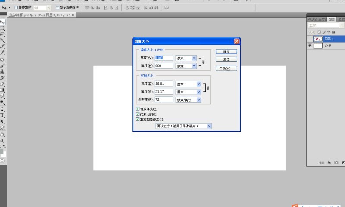Select the Clone Stamp tool
This screenshot has width=345, height=207.
[3, 71]
